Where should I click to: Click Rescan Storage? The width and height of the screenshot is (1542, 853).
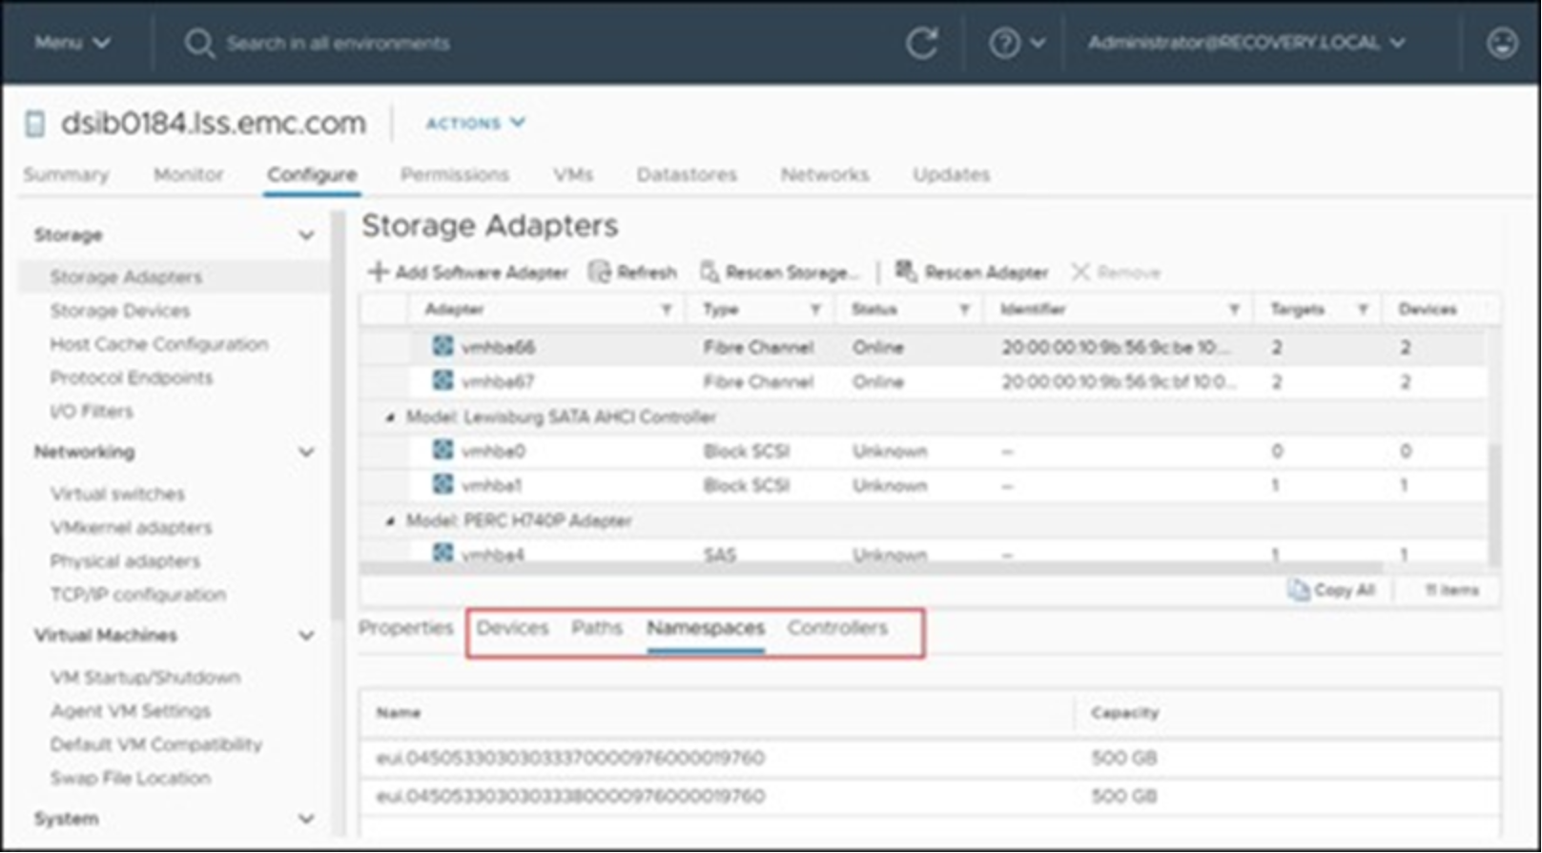point(780,273)
